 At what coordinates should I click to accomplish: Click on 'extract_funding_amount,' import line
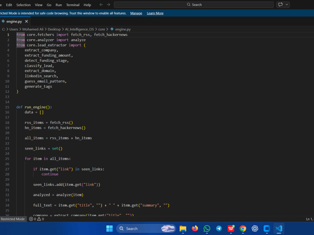tap(49, 55)
